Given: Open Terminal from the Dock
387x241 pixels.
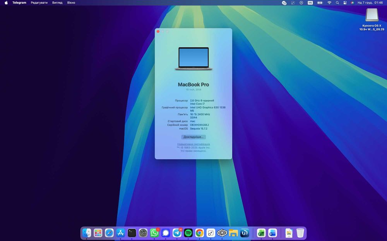Looking at the screenshot, I should tap(132, 233).
